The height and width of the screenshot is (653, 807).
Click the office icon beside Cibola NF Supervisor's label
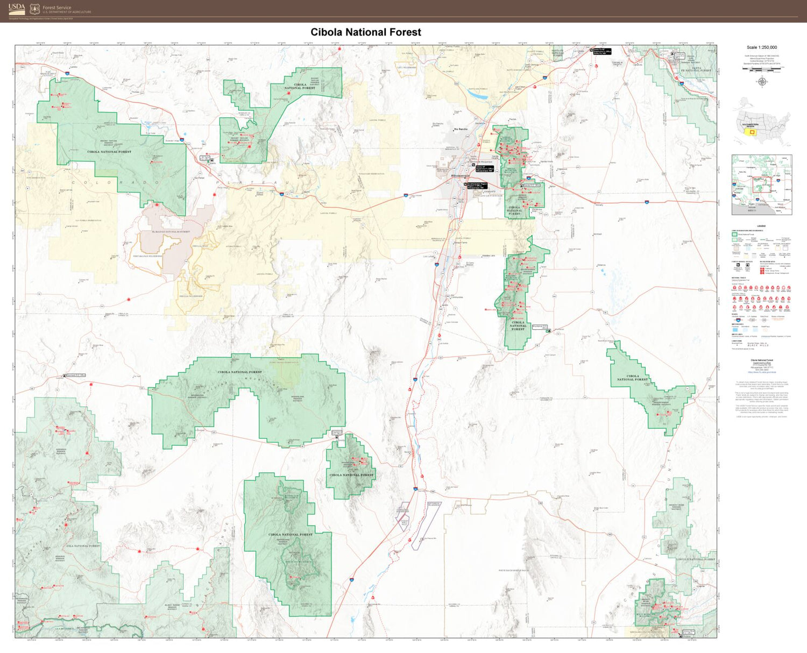(x=473, y=165)
